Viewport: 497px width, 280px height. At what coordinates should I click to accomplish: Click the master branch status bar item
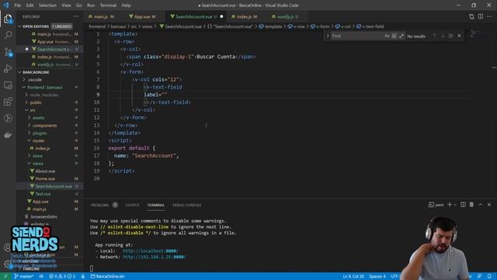coord(24,276)
